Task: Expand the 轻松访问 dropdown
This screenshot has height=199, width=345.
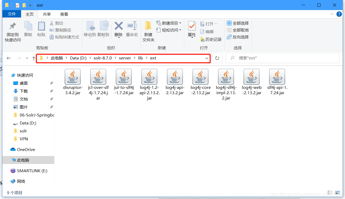Action: (169, 30)
